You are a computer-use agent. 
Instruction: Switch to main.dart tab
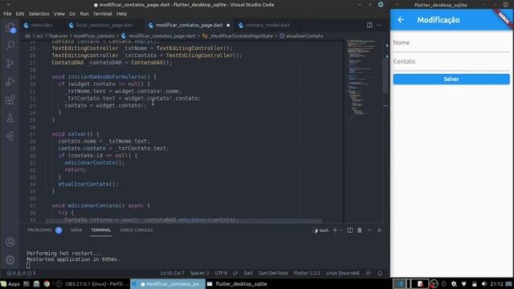point(42,25)
